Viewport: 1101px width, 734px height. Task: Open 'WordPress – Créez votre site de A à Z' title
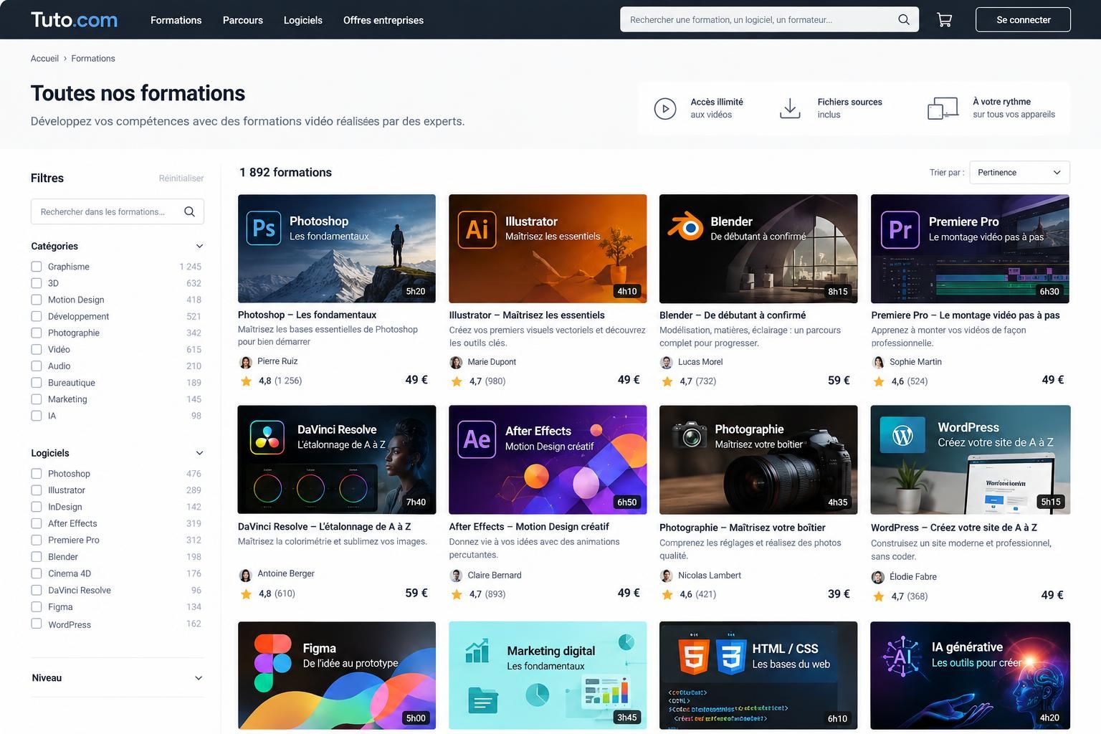[x=954, y=528]
